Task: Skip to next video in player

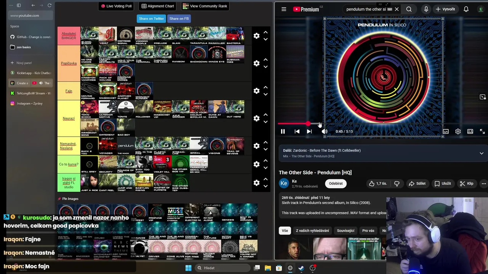Action: (x=309, y=131)
